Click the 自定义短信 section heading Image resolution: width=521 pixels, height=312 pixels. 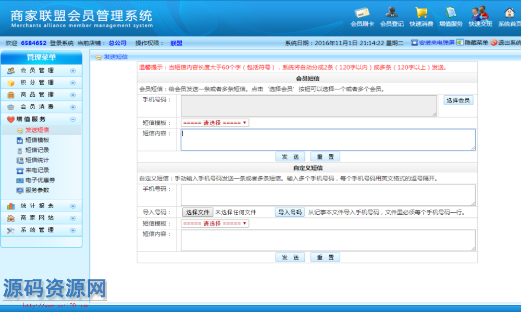click(x=308, y=168)
